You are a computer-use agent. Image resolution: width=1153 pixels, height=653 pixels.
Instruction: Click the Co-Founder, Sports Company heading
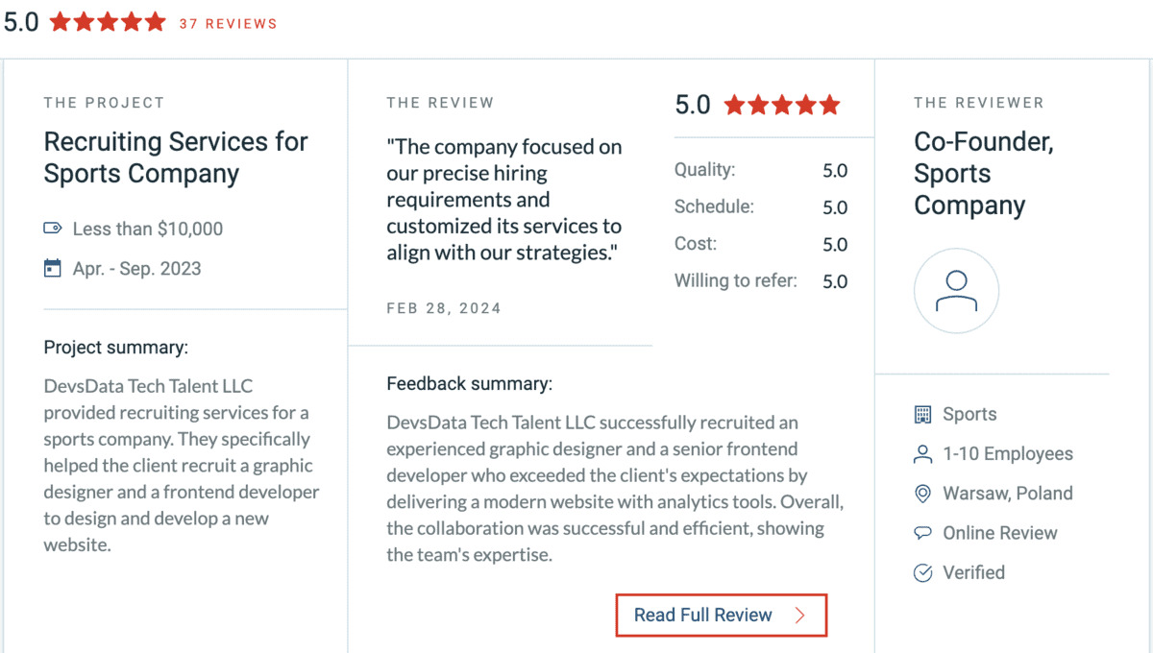[x=984, y=173]
